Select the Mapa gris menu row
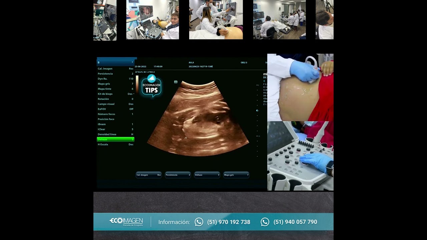 (115, 84)
